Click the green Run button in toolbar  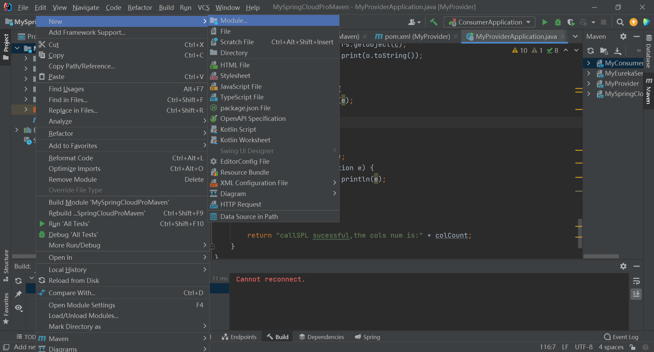coord(545,22)
